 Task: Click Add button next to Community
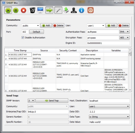pyautogui.click(x=46, y=25)
